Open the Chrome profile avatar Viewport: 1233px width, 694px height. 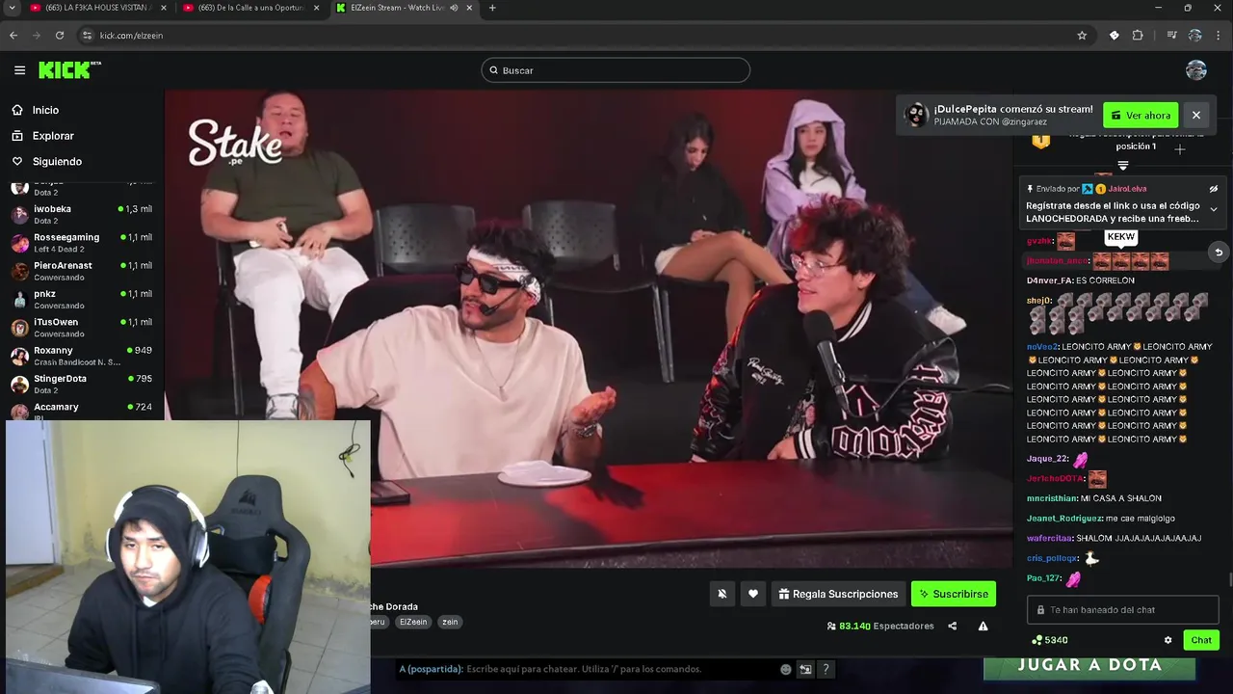pyautogui.click(x=1195, y=36)
